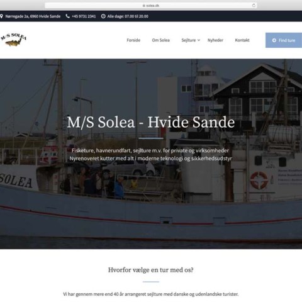This screenshot has width=302, height=302.
Task: Click the address Nørregade 2a, 6960 Hvide Sande
Action: [x=33, y=16]
